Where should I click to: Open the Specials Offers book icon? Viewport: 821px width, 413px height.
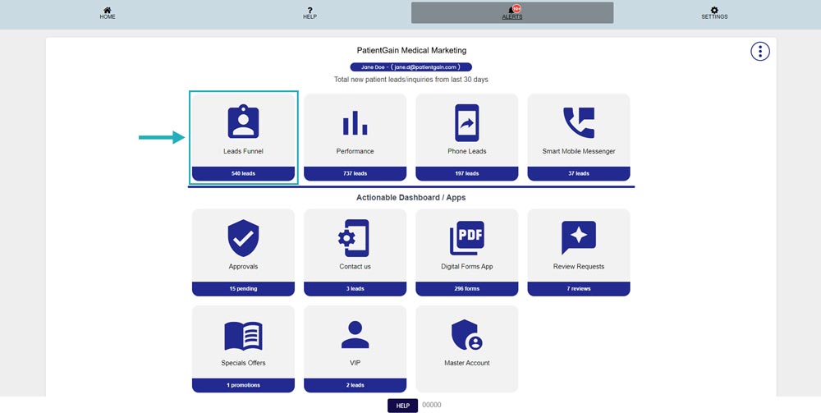[243, 336]
